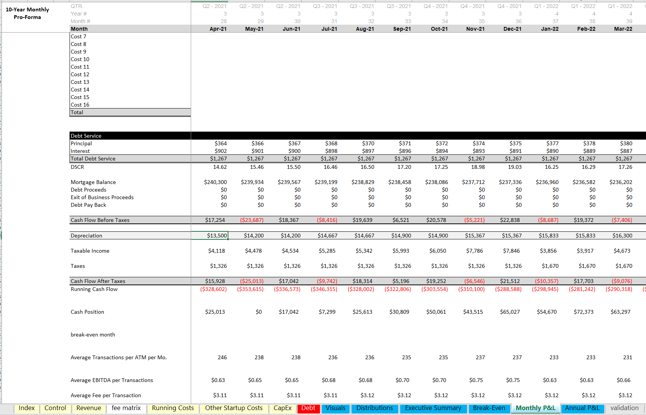Click the Total row under costs
646x415 pixels.
(x=130, y=112)
